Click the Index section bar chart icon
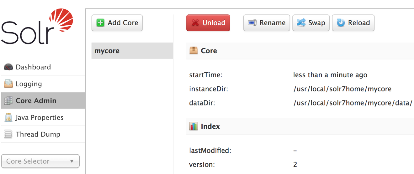 pyautogui.click(x=194, y=126)
